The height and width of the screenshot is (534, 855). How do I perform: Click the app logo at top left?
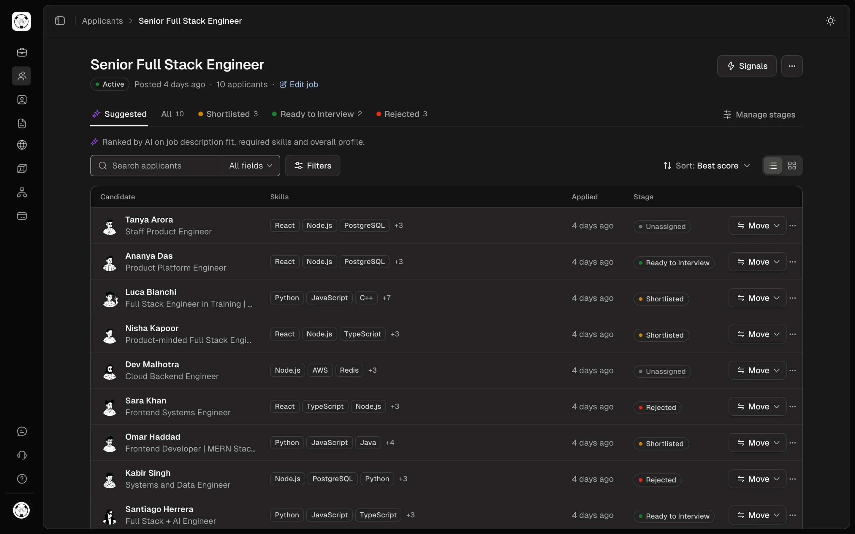tap(22, 22)
